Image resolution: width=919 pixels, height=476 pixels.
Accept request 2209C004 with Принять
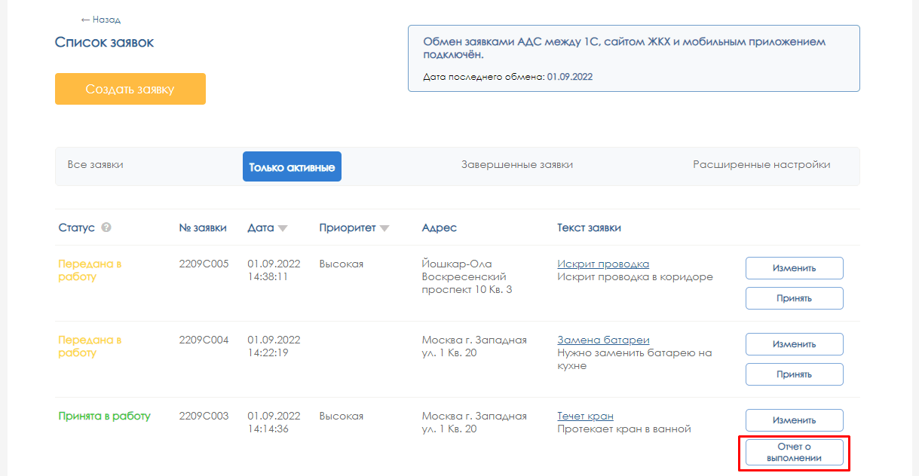coord(794,374)
